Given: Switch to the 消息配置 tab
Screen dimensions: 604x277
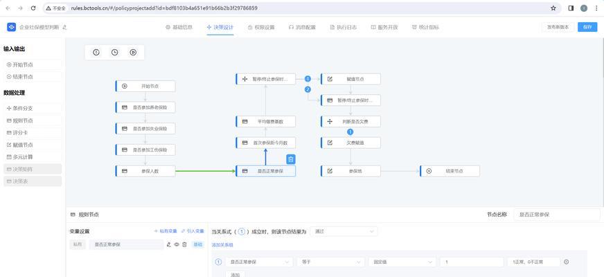Looking at the screenshot, I should pos(302,27).
